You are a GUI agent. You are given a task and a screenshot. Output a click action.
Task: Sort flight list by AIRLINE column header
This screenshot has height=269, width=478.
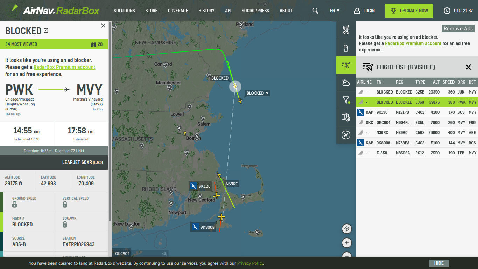click(x=364, y=82)
